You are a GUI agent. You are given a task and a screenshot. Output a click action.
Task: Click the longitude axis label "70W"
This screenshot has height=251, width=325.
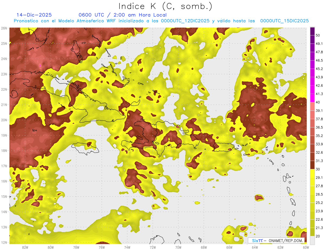[x=178, y=247]
